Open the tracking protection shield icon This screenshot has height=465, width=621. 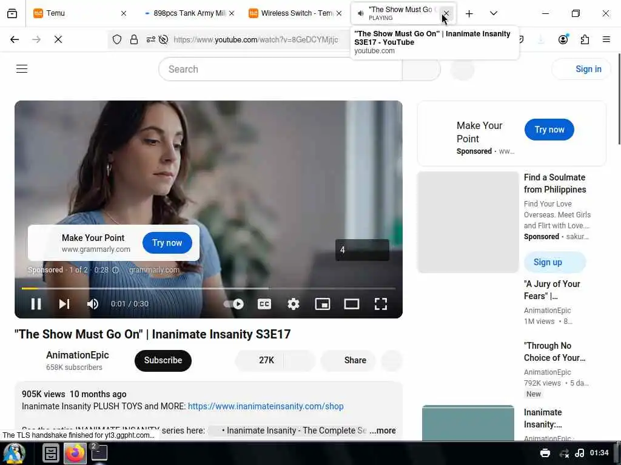click(x=117, y=39)
